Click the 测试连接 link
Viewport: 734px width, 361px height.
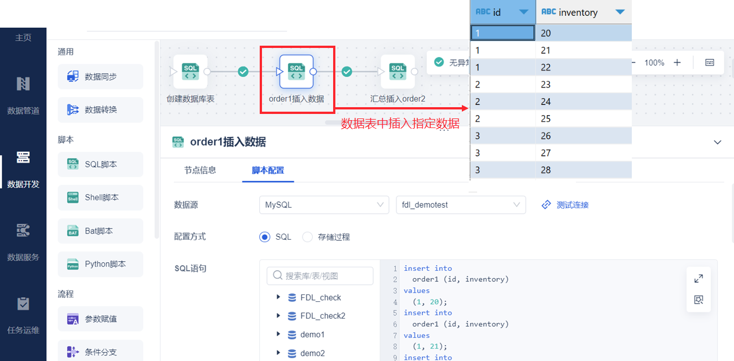click(x=565, y=205)
